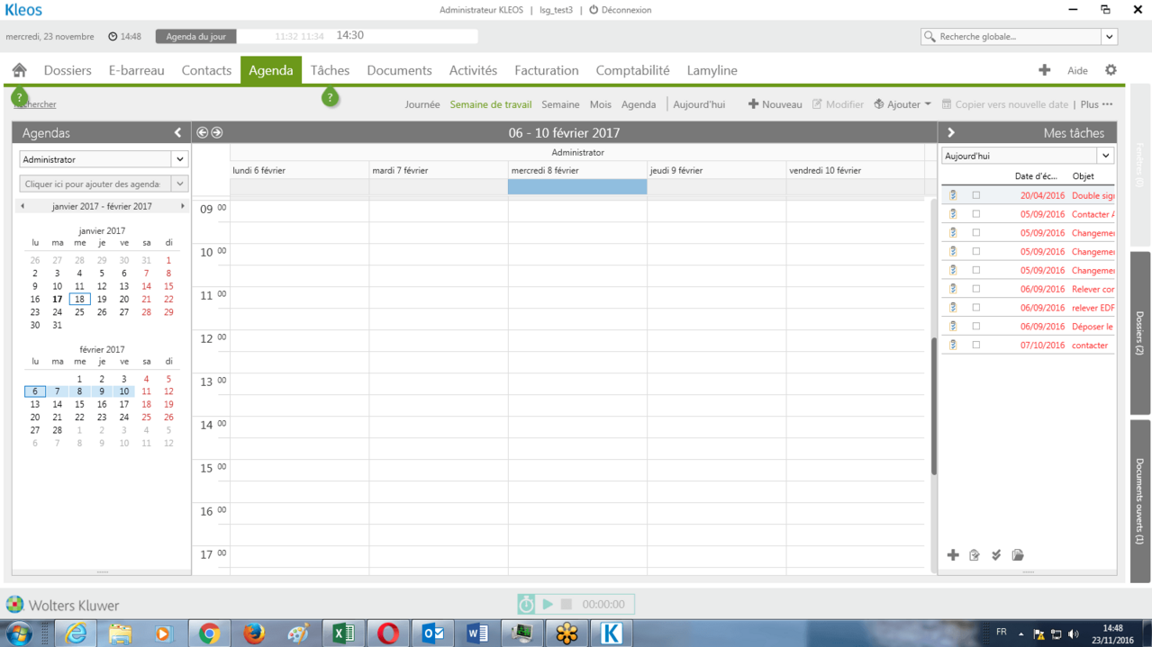Click add task plus icon in Mes tâches

click(953, 555)
